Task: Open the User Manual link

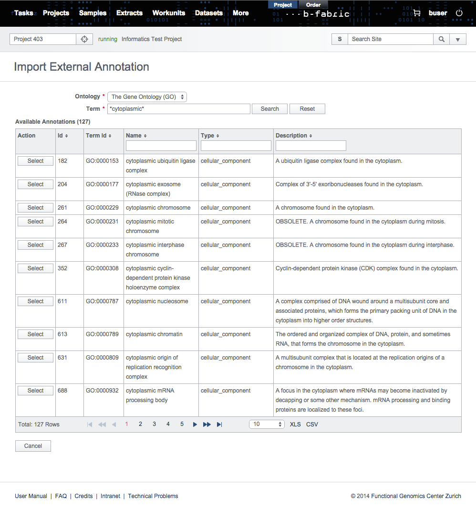Action: pos(31,496)
